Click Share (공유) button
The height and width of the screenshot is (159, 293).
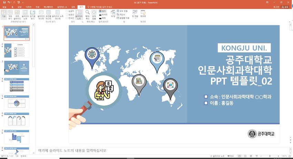(285, 7)
